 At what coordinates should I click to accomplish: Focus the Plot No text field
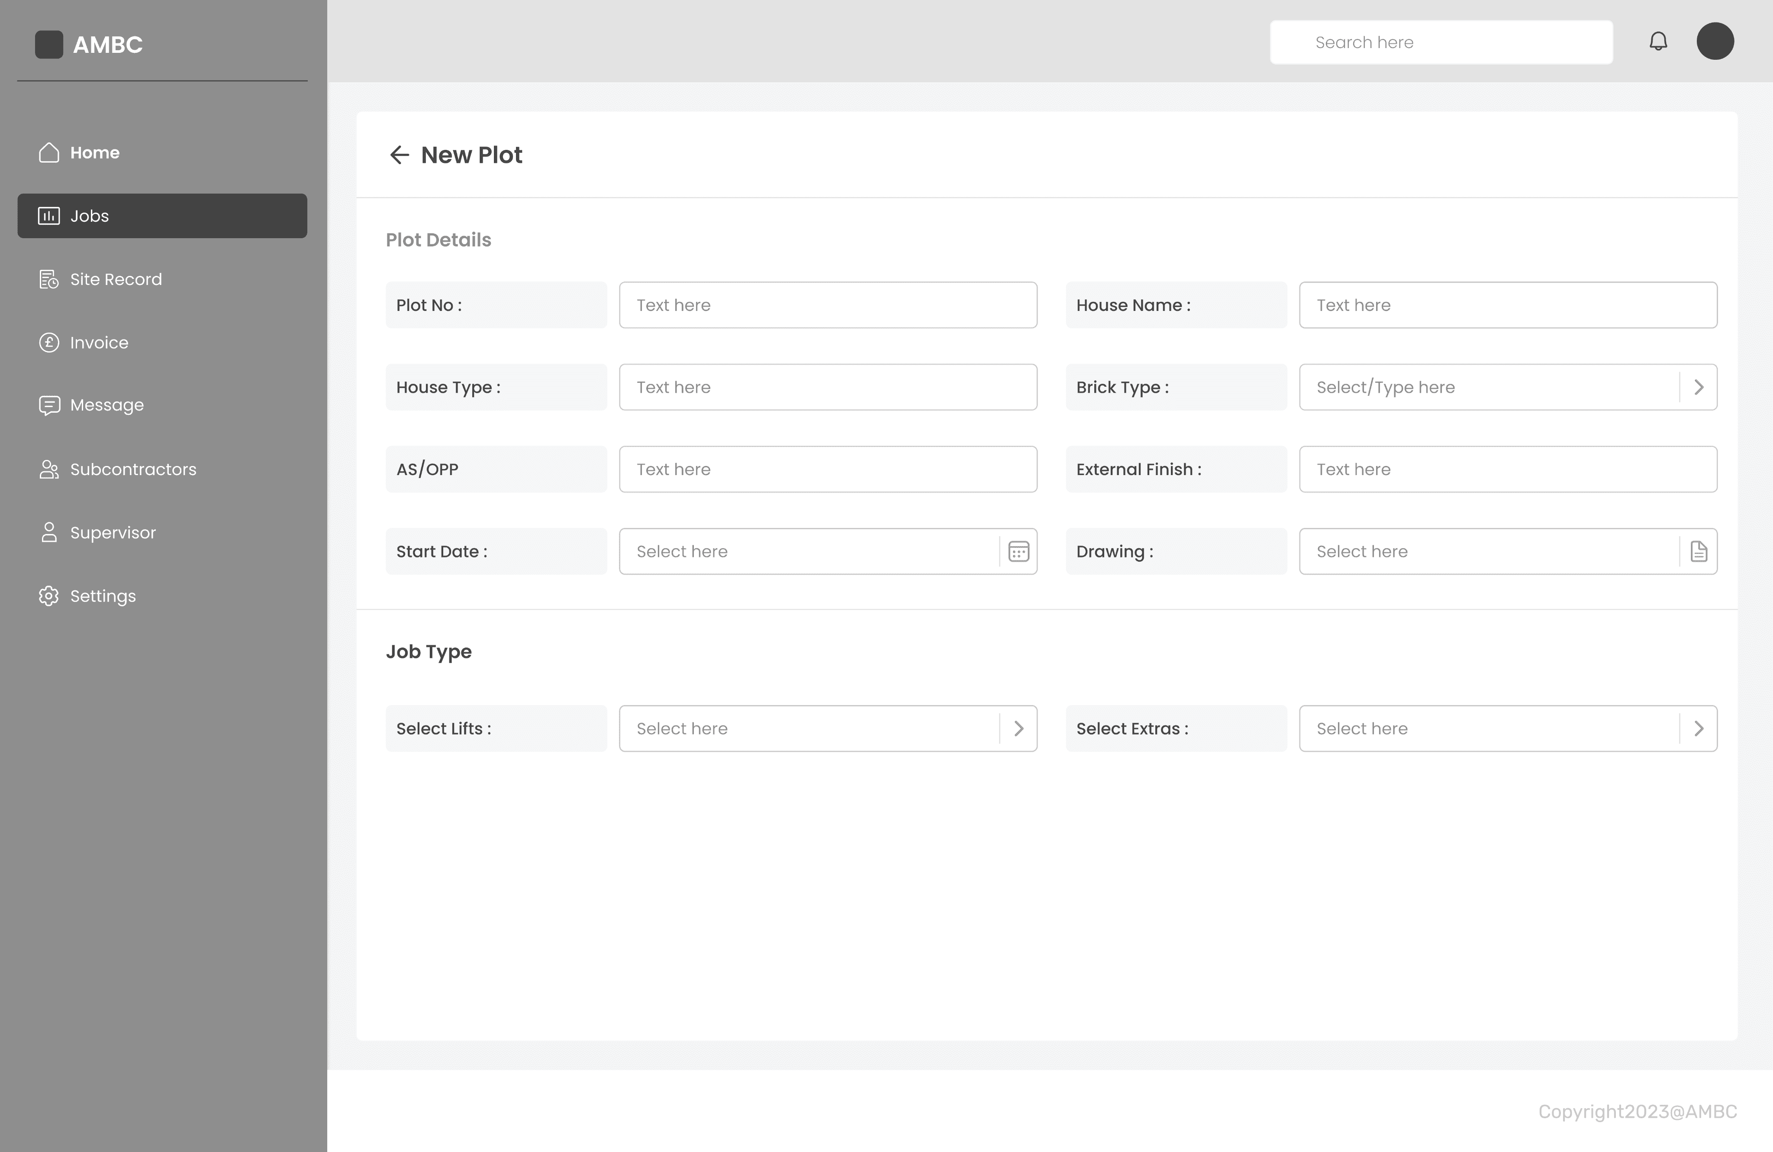pyautogui.click(x=828, y=305)
